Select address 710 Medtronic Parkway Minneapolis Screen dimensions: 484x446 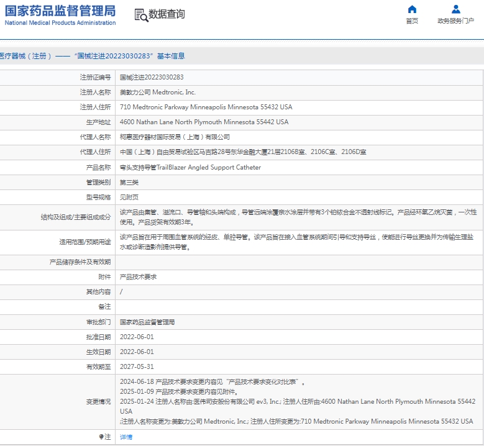[206, 107]
